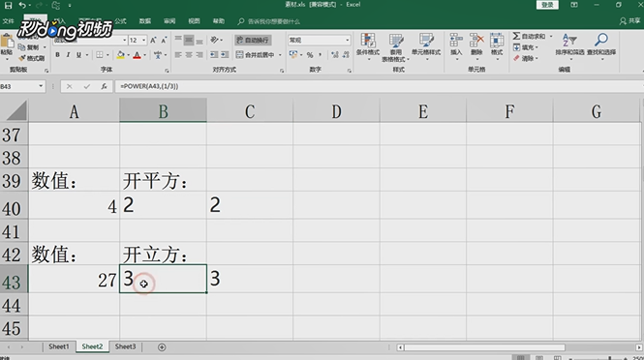Add a new sheet with plus button
Image resolution: width=644 pixels, height=360 pixels.
click(x=162, y=347)
